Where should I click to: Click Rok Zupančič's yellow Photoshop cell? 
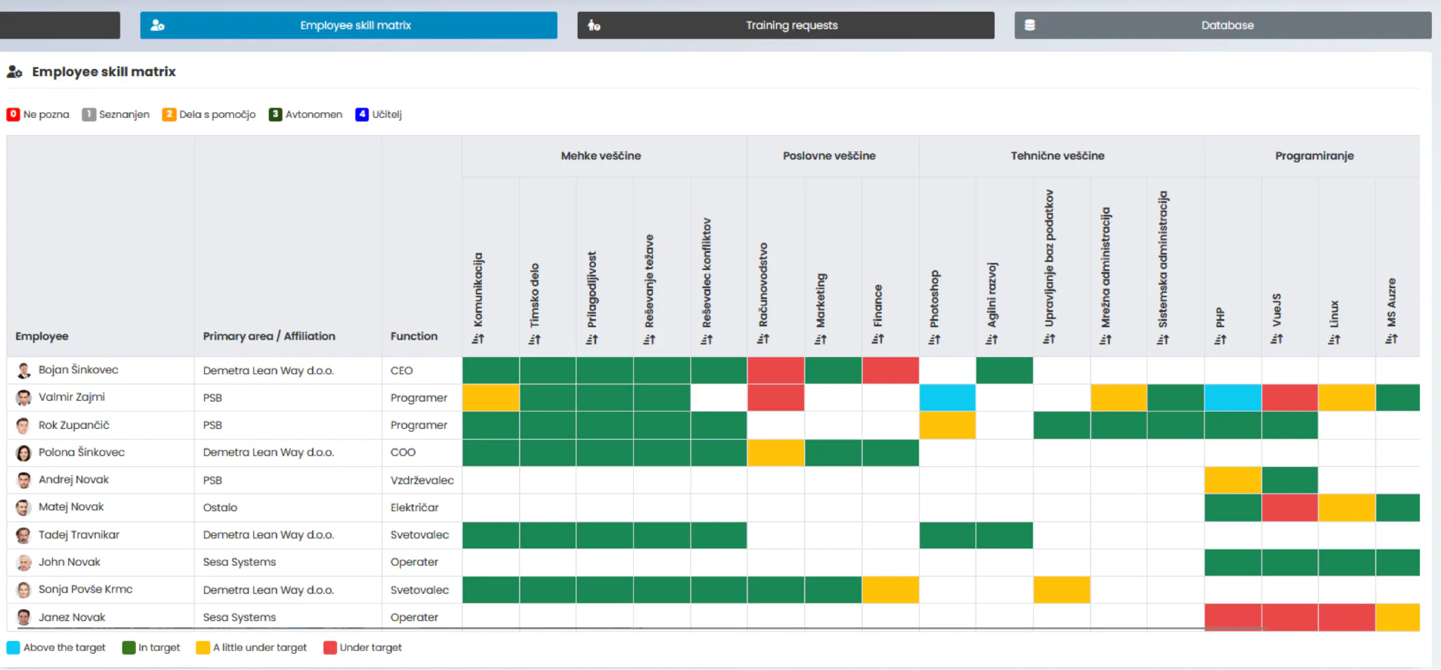(947, 425)
